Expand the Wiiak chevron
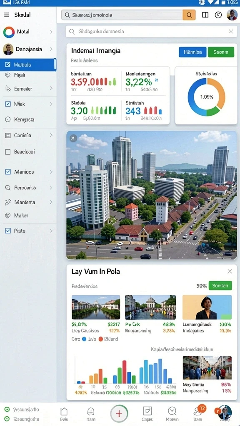Viewport: 240px width, 426px height. pos(51,104)
